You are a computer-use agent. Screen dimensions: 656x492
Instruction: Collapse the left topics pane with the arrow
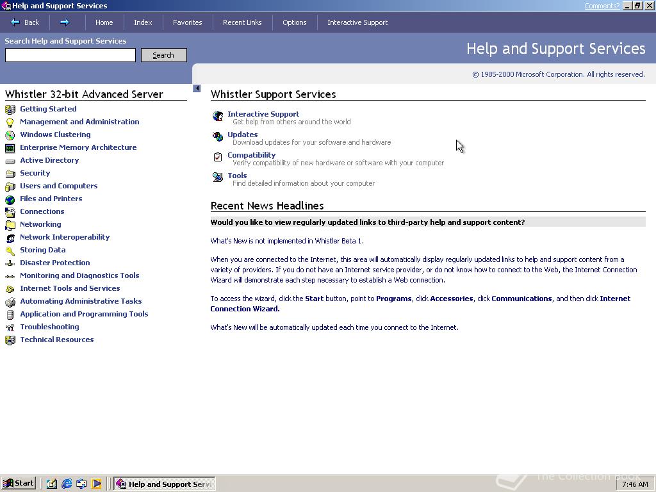click(x=197, y=88)
